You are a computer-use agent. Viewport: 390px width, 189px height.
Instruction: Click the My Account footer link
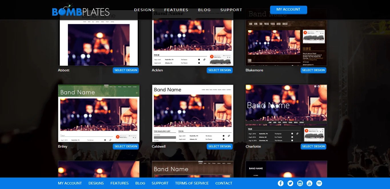pyautogui.click(x=70, y=183)
